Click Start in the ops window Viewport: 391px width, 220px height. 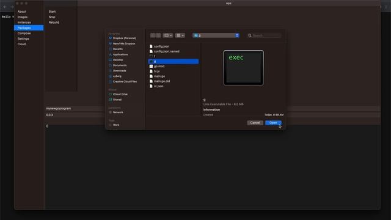pos(52,12)
